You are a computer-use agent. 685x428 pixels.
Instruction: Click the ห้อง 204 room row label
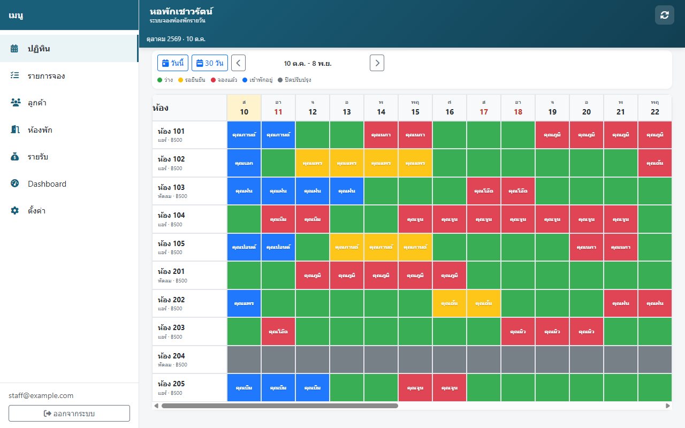click(x=189, y=360)
